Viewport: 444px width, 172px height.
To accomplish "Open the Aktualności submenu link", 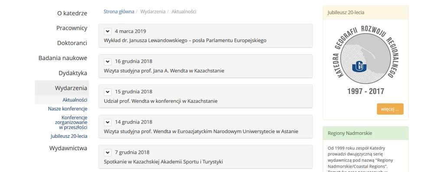I will [x=75, y=100].
